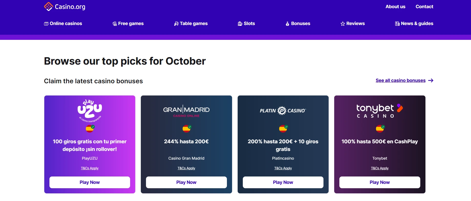Open the Contact menu item
The width and height of the screenshot is (471, 201).
tap(424, 7)
